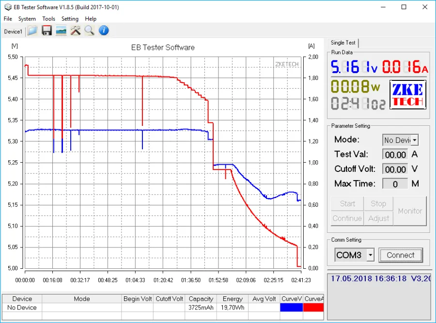
Task: Open the Tools menu
Action: (x=48, y=19)
